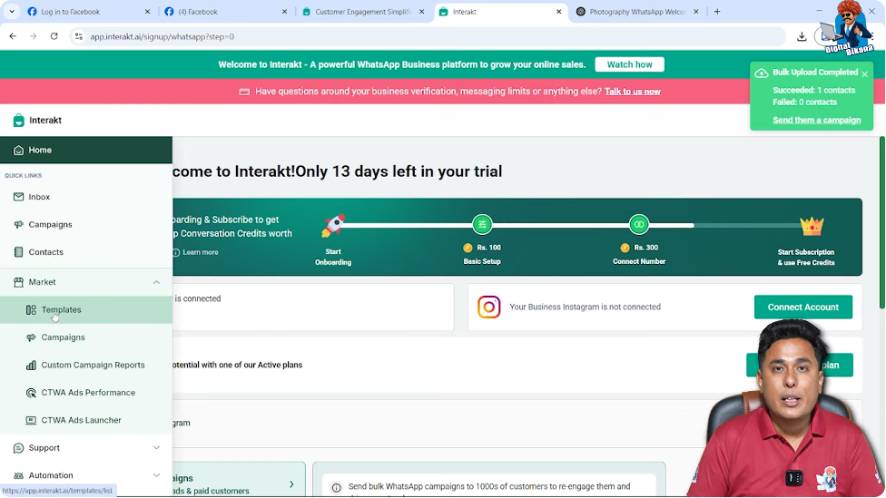Click the Learn more link

point(200,252)
